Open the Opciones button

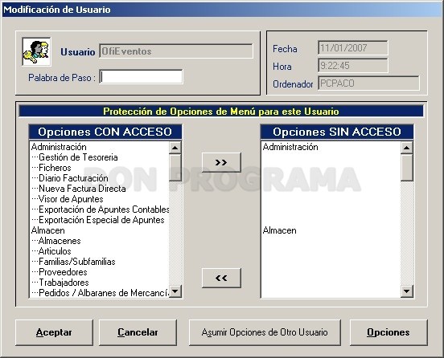pyautogui.click(x=388, y=332)
